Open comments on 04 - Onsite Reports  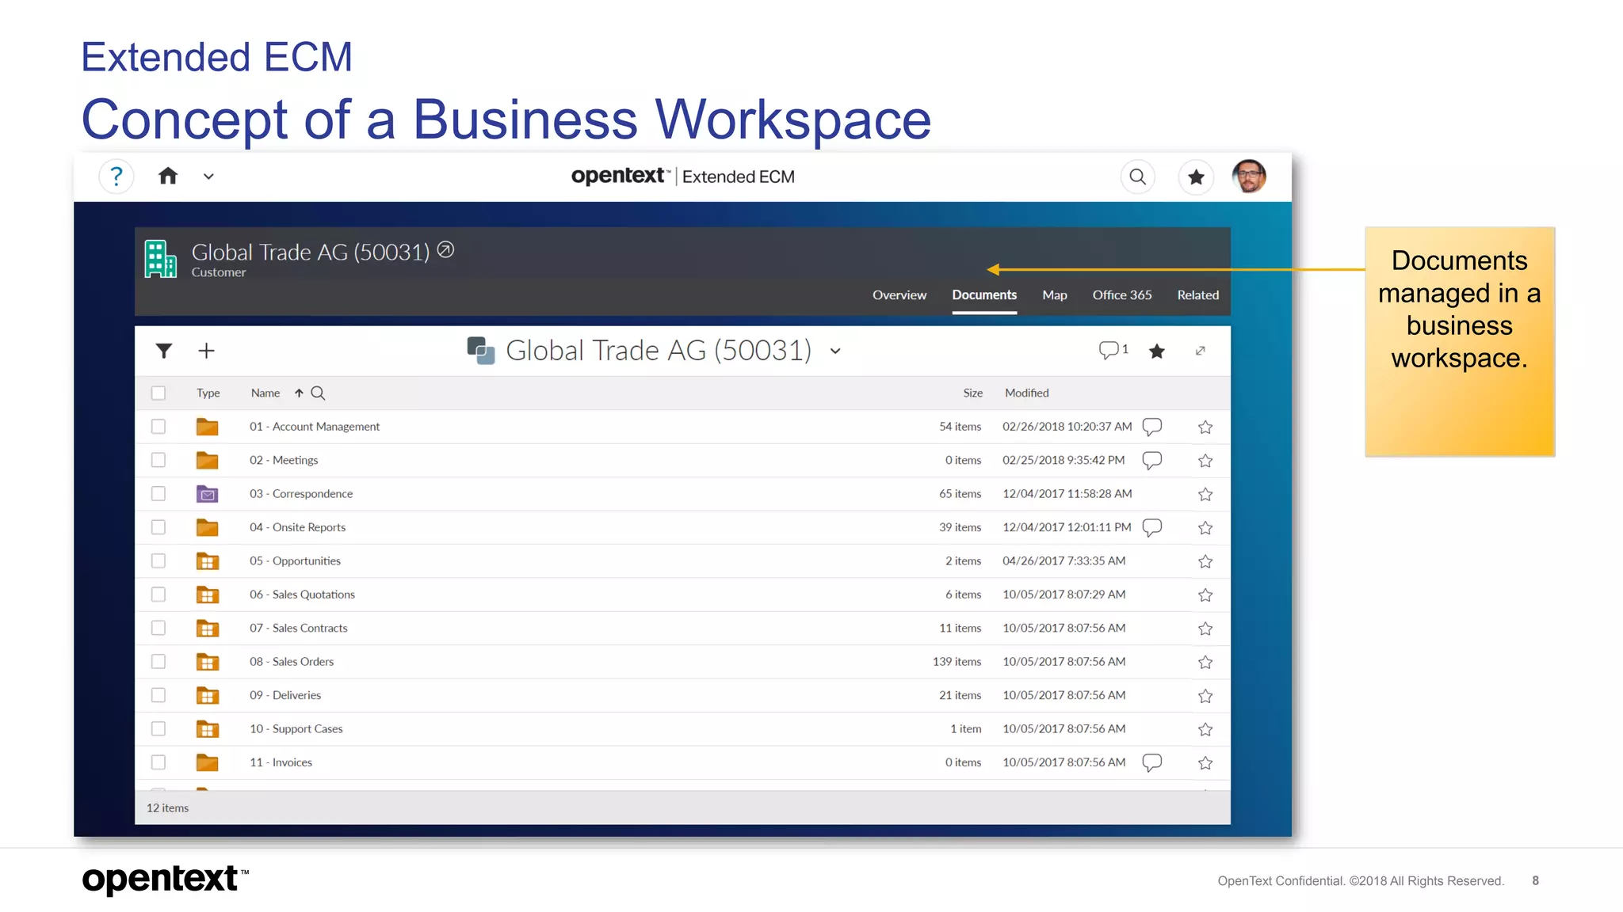point(1152,527)
